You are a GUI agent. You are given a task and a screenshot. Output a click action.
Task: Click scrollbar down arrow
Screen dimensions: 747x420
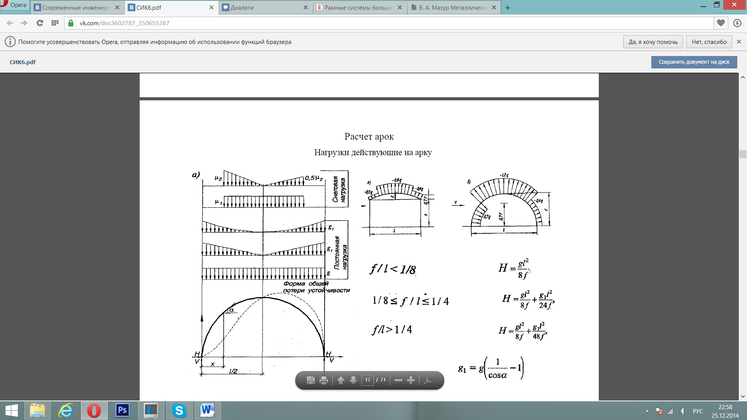tap(743, 396)
